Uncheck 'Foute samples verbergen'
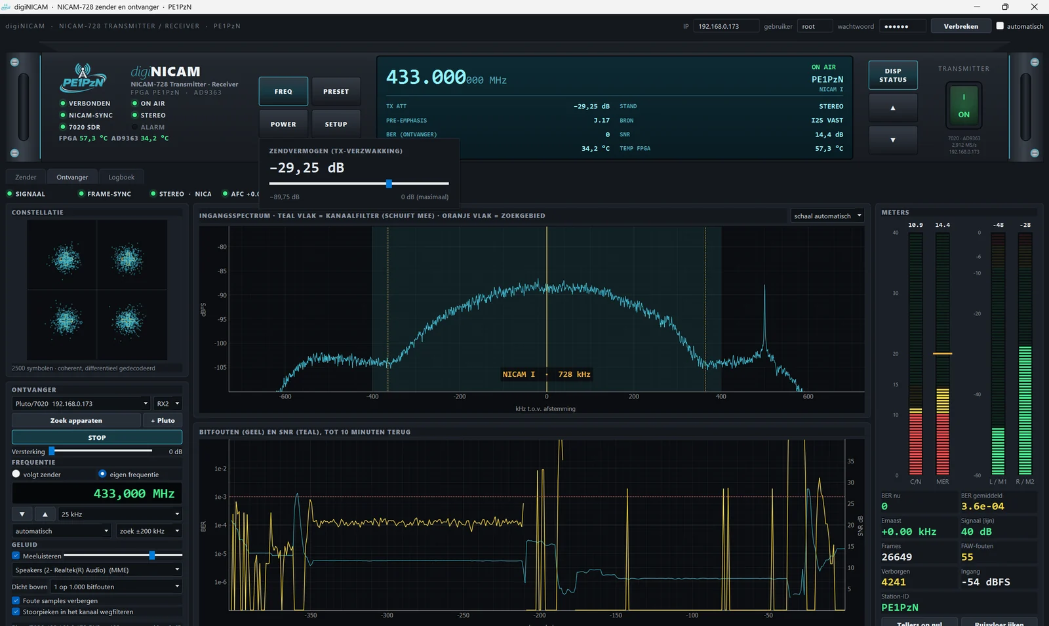1049x626 pixels. (16, 600)
